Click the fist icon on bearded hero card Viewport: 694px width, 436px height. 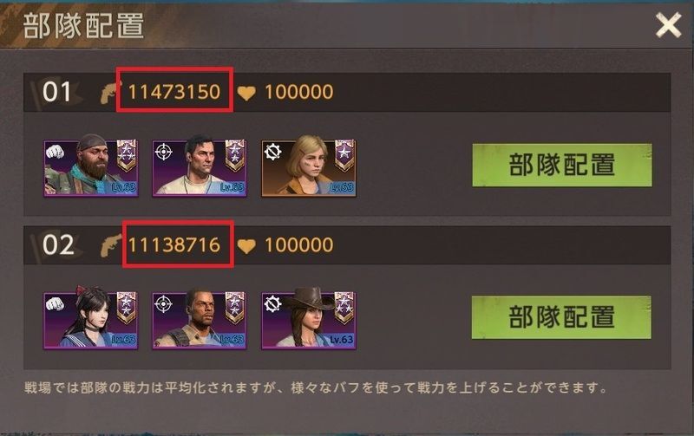55,152
